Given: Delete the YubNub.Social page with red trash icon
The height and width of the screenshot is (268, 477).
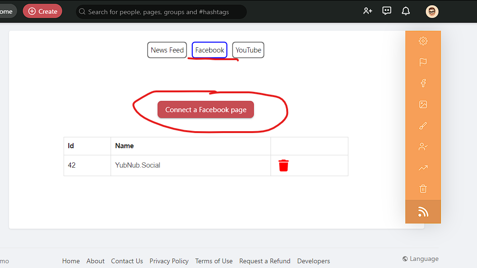Looking at the screenshot, I should (x=283, y=165).
